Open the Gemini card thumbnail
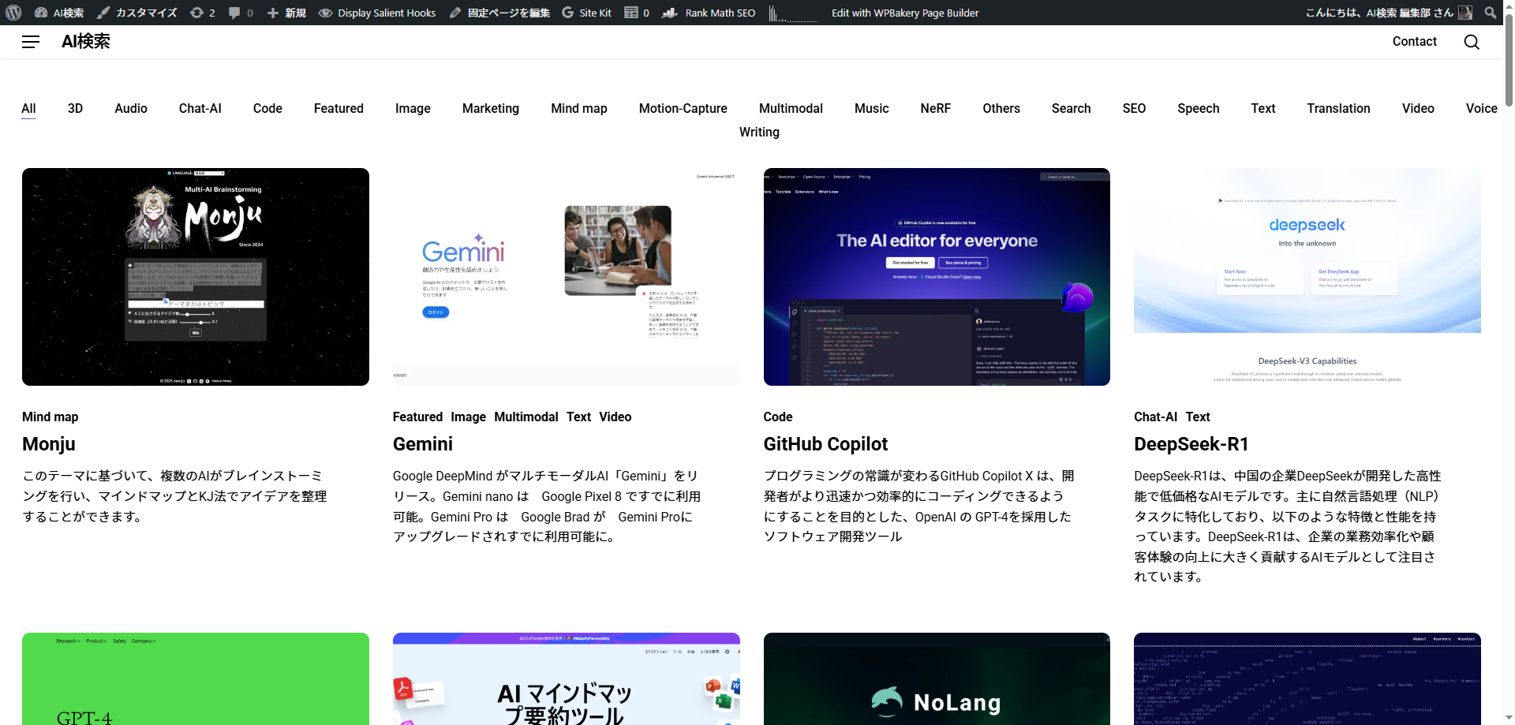The height and width of the screenshot is (725, 1515). [567, 277]
